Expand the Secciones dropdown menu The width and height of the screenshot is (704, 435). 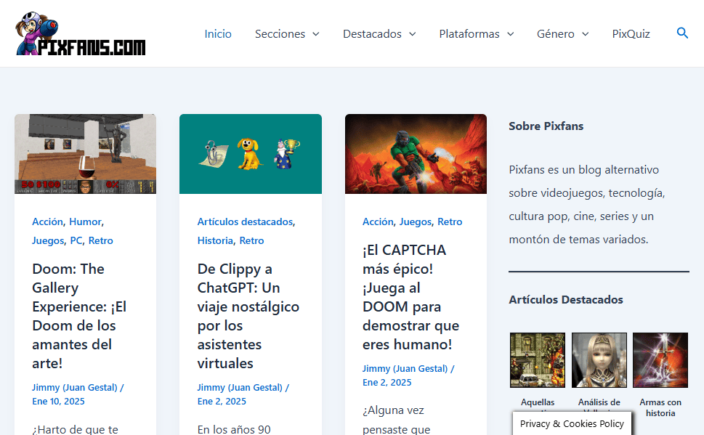point(287,34)
